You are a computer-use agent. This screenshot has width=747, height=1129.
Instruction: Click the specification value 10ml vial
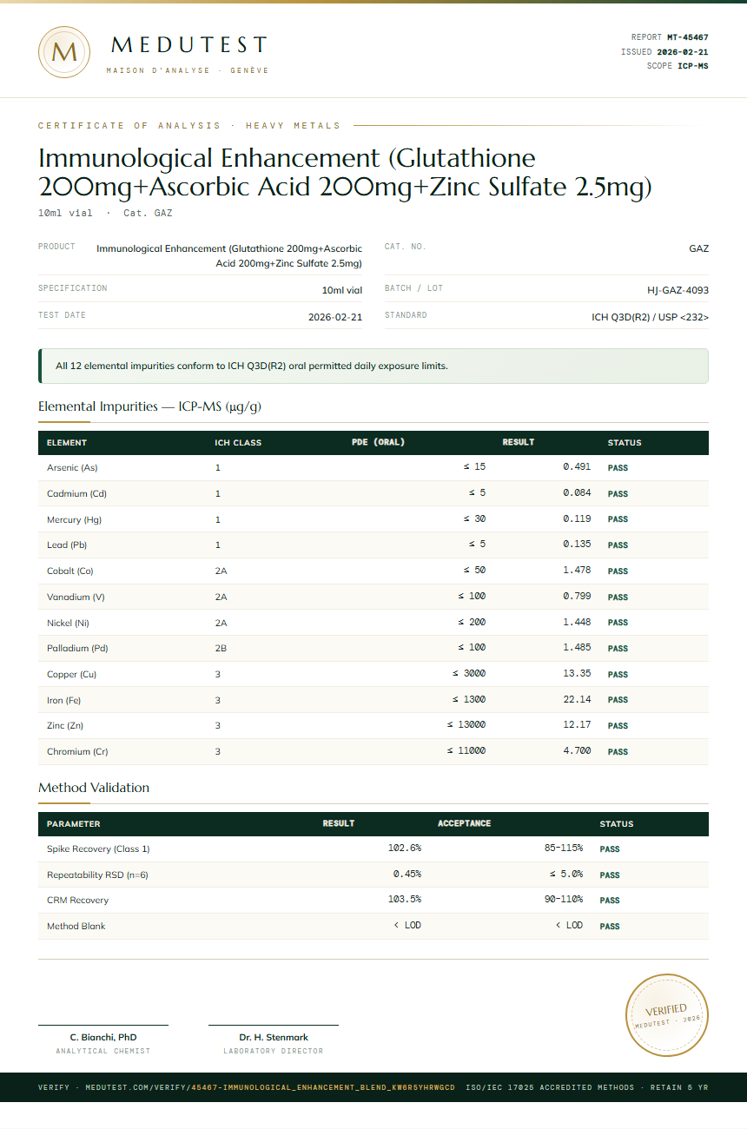341,290
